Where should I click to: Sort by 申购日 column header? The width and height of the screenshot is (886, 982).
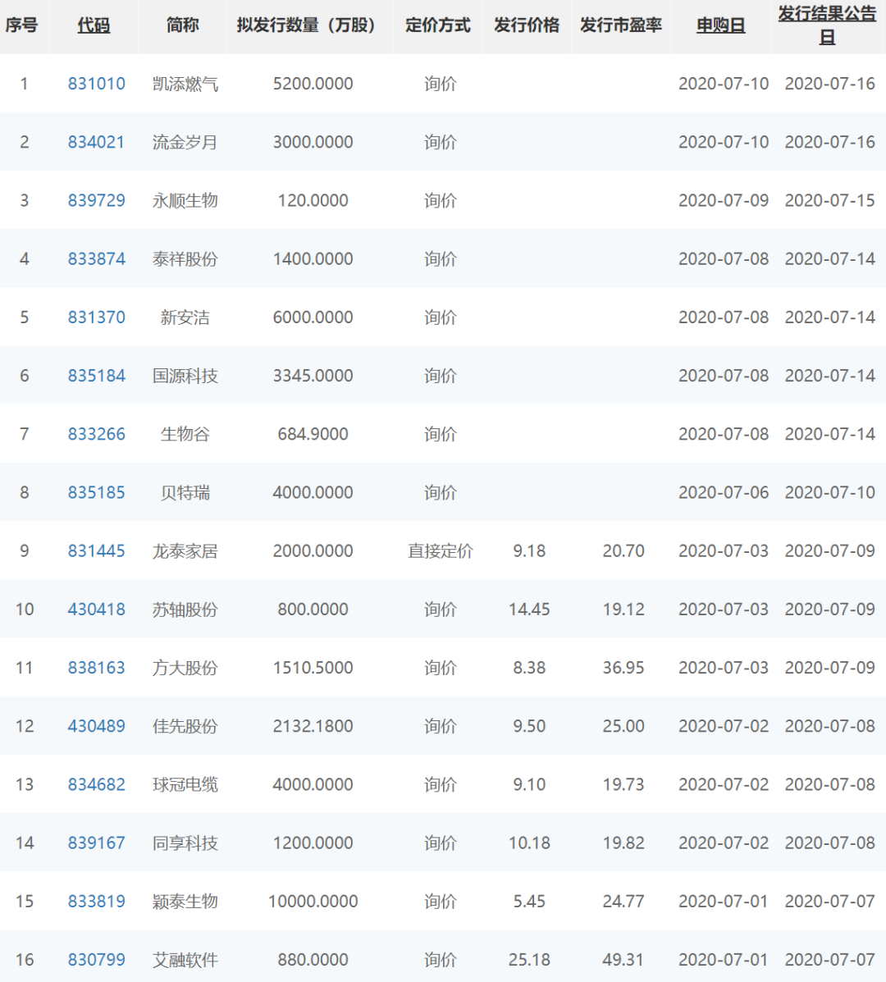[721, 25]
